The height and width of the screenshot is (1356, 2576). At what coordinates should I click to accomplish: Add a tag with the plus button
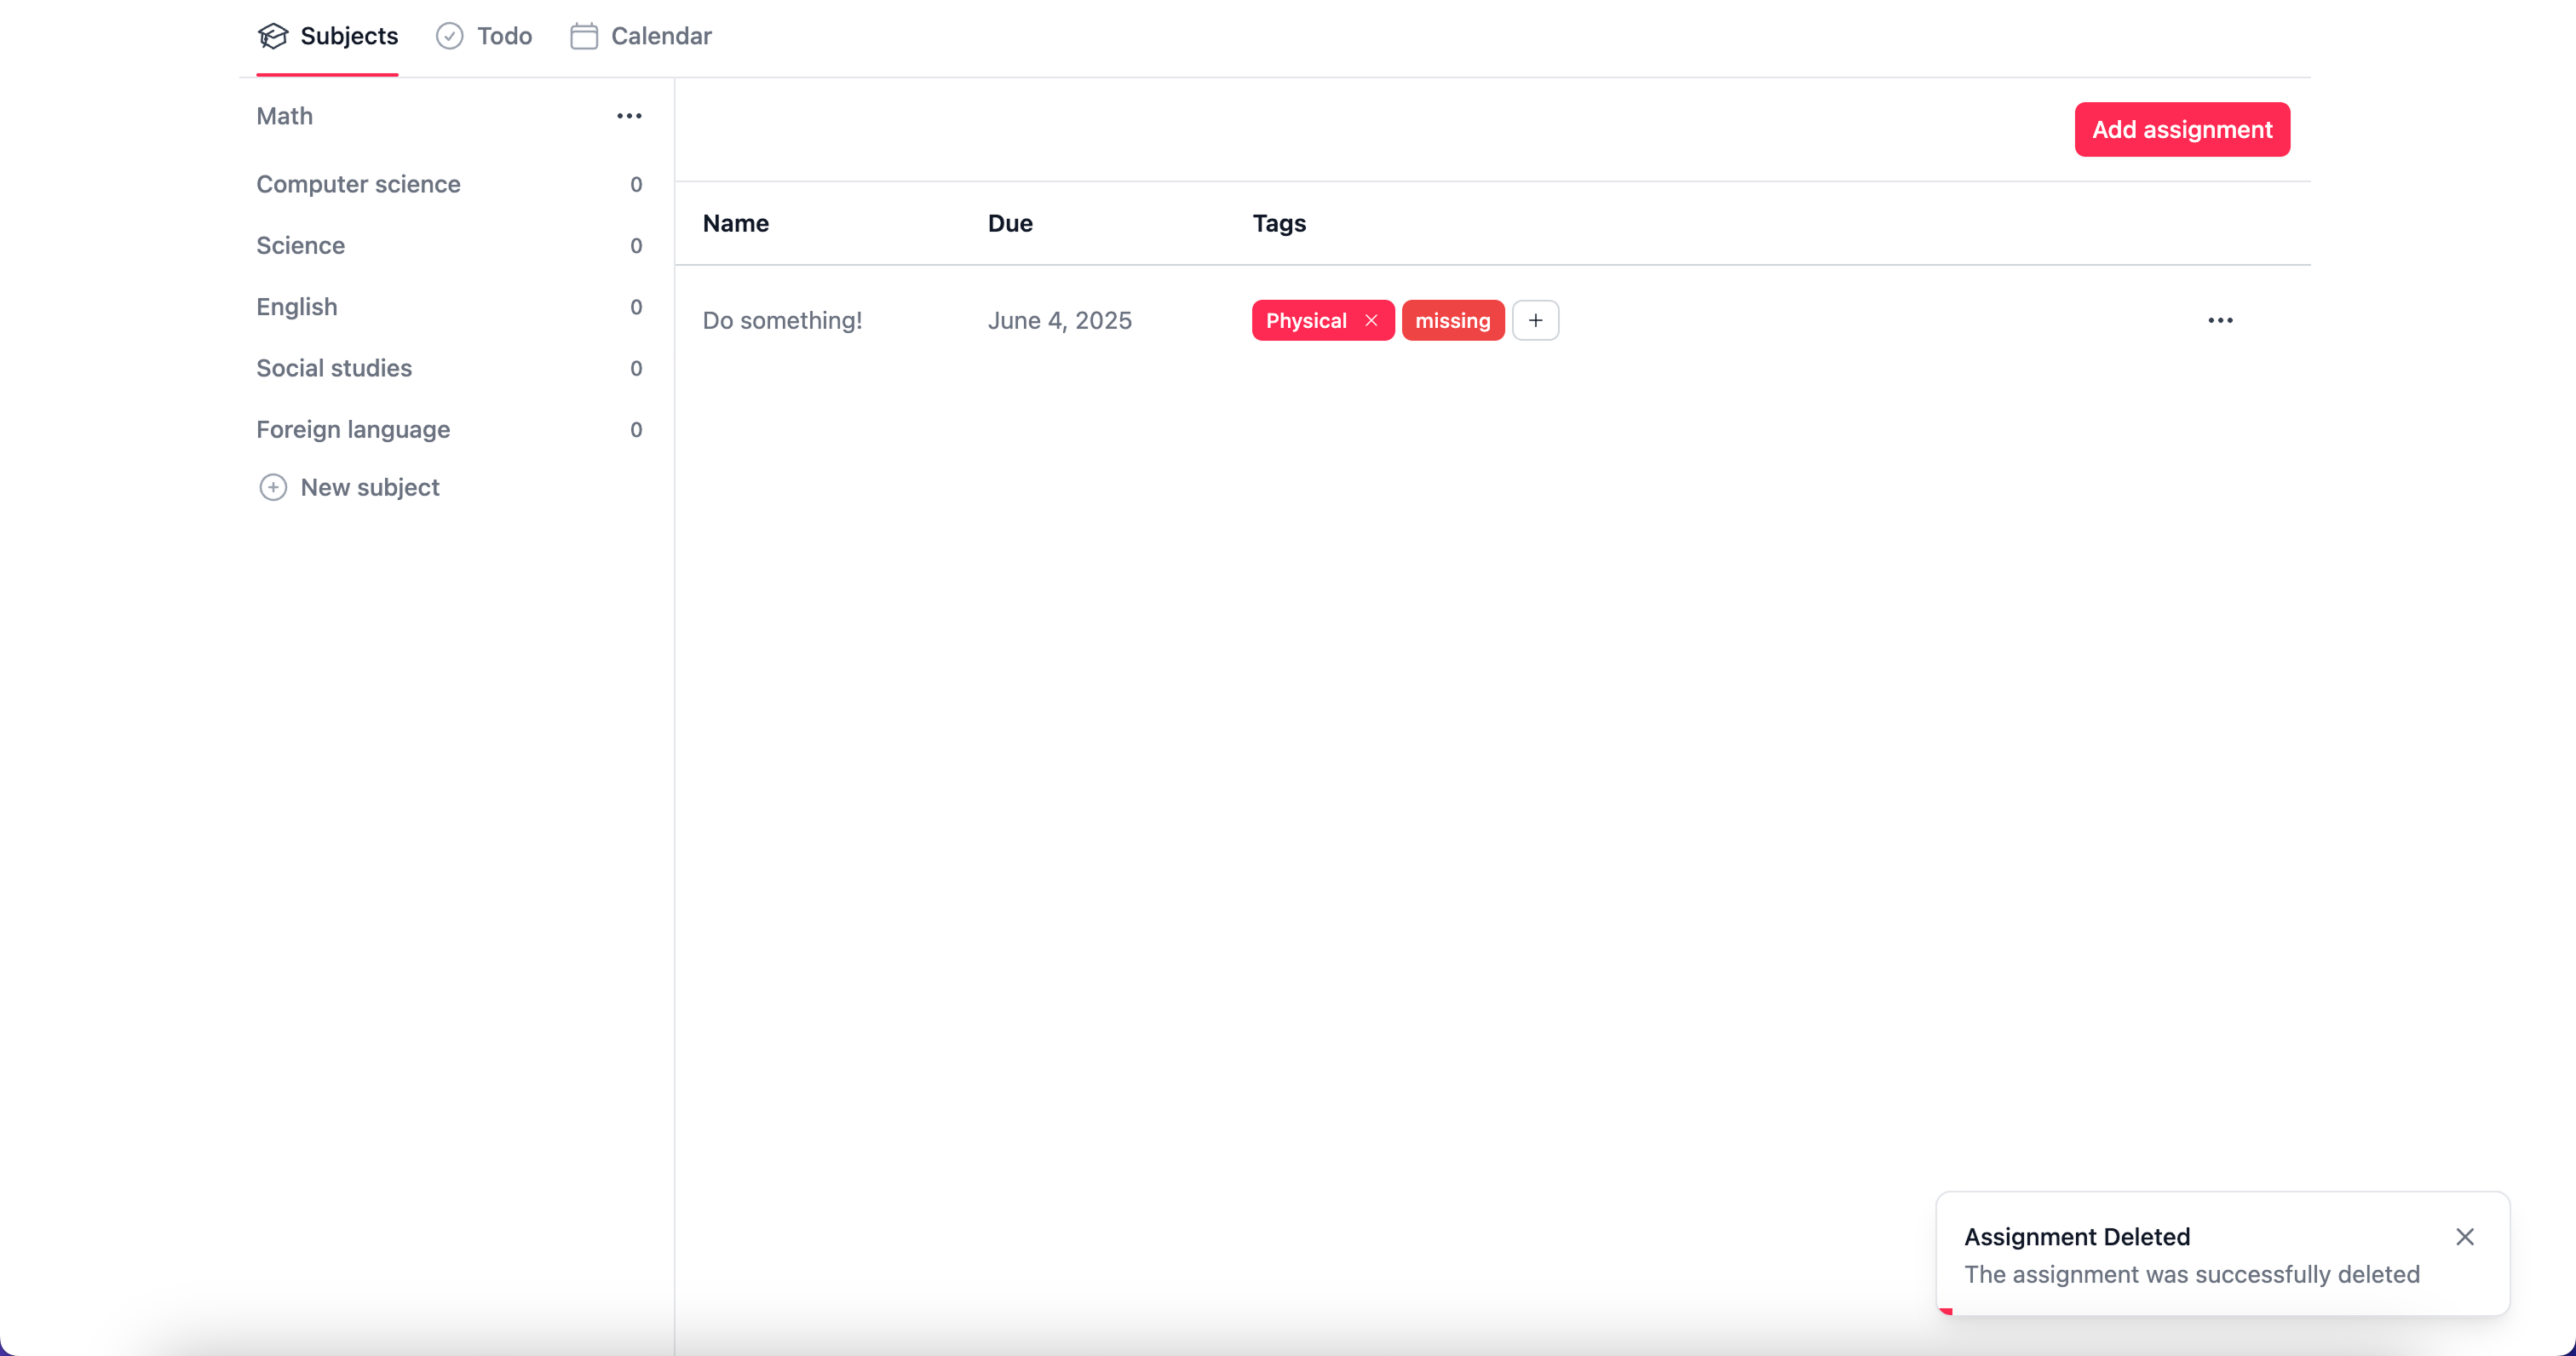tap(1535, 320)
